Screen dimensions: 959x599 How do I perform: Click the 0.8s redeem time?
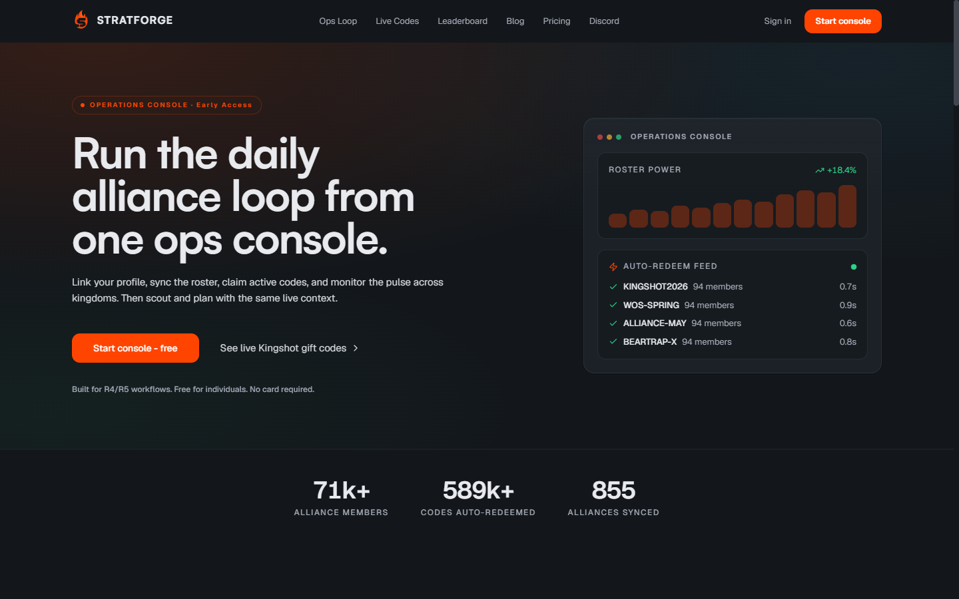(x=848, y=341)
